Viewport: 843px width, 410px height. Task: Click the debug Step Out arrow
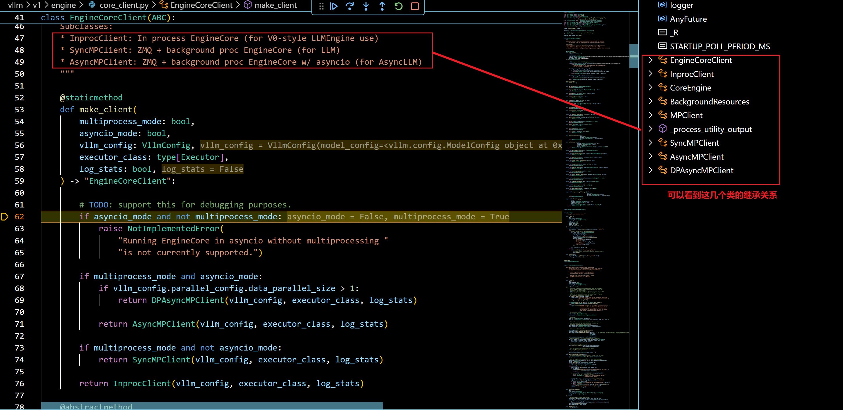[382, 6]
